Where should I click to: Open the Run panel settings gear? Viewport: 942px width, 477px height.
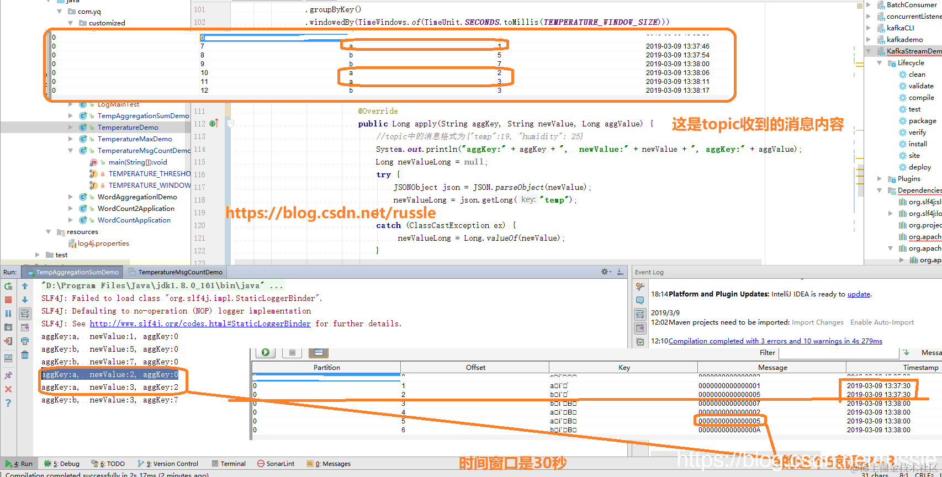[605, 272]
